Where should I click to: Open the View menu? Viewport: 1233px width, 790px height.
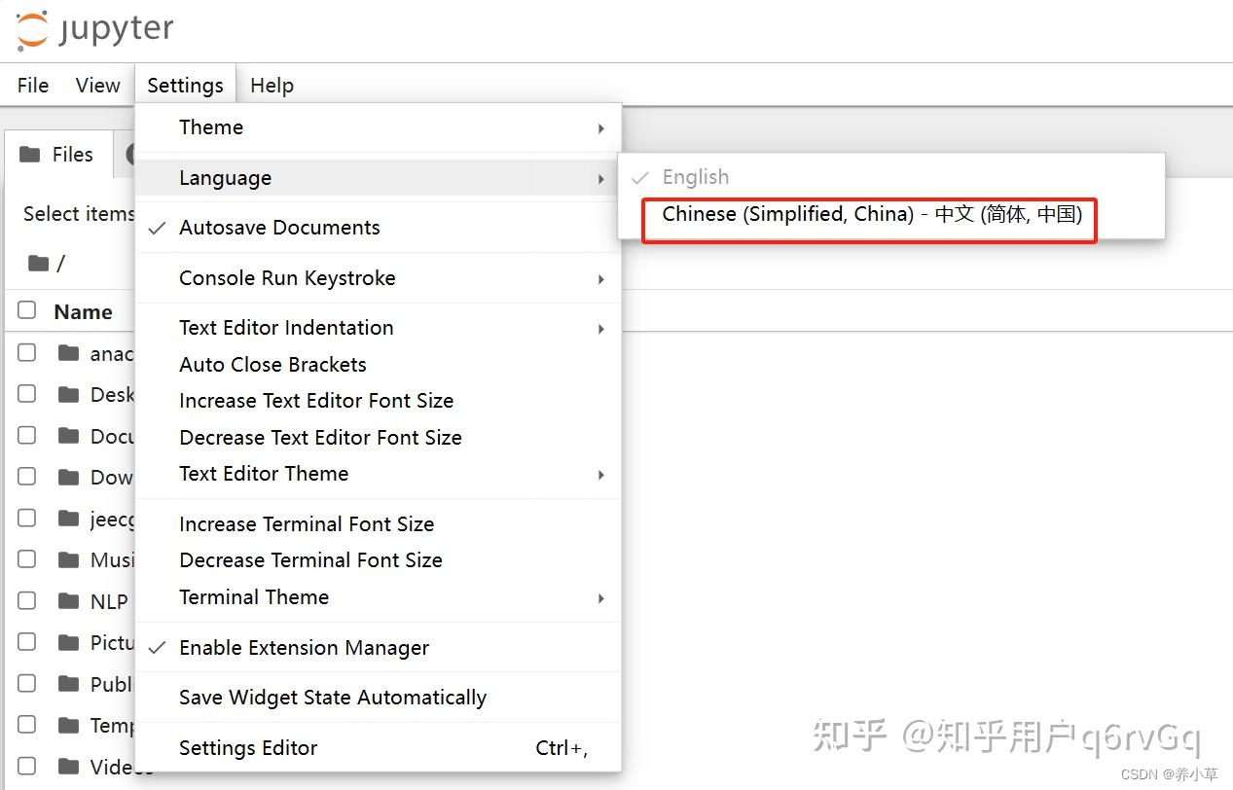(96, 85)
